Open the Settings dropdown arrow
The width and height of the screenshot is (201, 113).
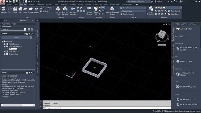[51, 11]
